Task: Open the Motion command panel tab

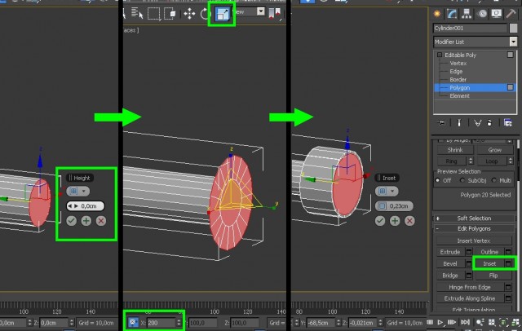Action: click(x=482, y=14)
